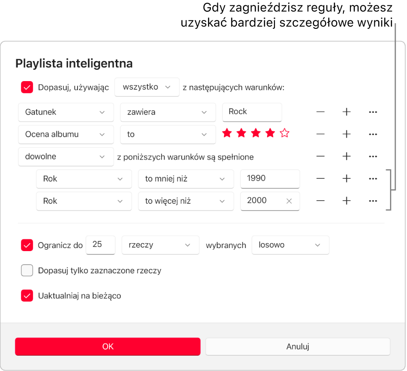Enable "Dopasuj tylko zaznaczone rzeczy"
The height and width of the screenshot is (371, 407).
27,270
